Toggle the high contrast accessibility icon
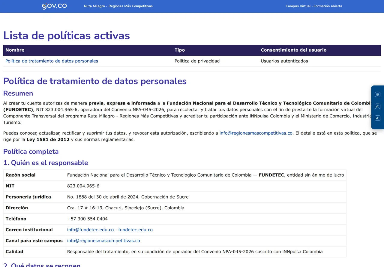Image resolution: width=384 pixels, height=267 pixels. coord(378,95)
